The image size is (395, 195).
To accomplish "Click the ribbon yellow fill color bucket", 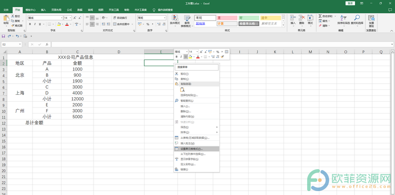I will pyautogui.click(x=59, y=24).
